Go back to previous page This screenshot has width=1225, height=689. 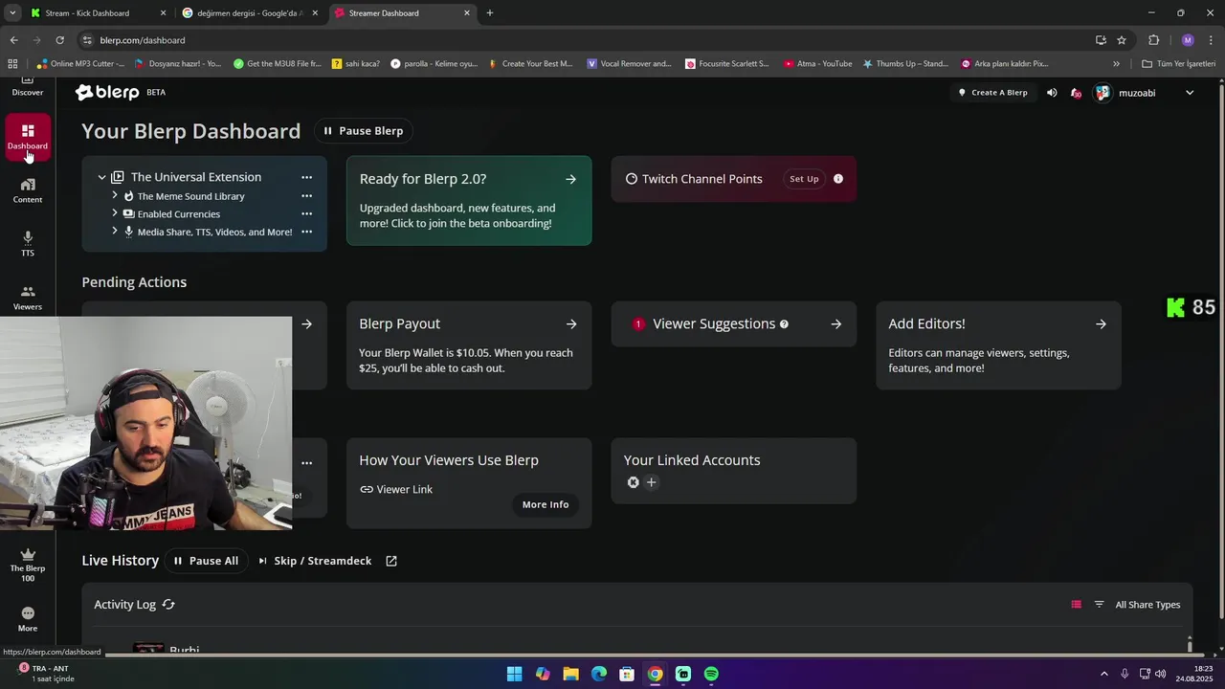pyautogui.click(x=13, y=40)
